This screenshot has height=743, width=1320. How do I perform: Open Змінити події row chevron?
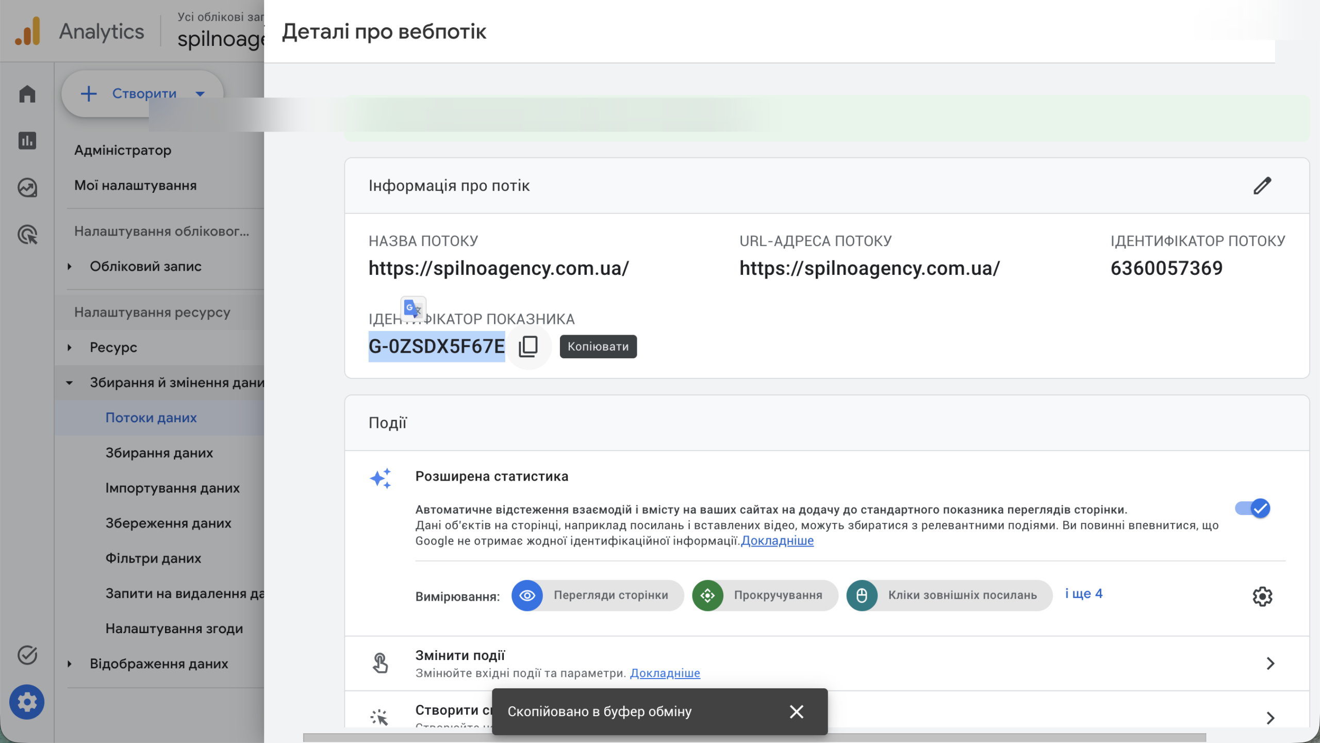coord(1270,663)
